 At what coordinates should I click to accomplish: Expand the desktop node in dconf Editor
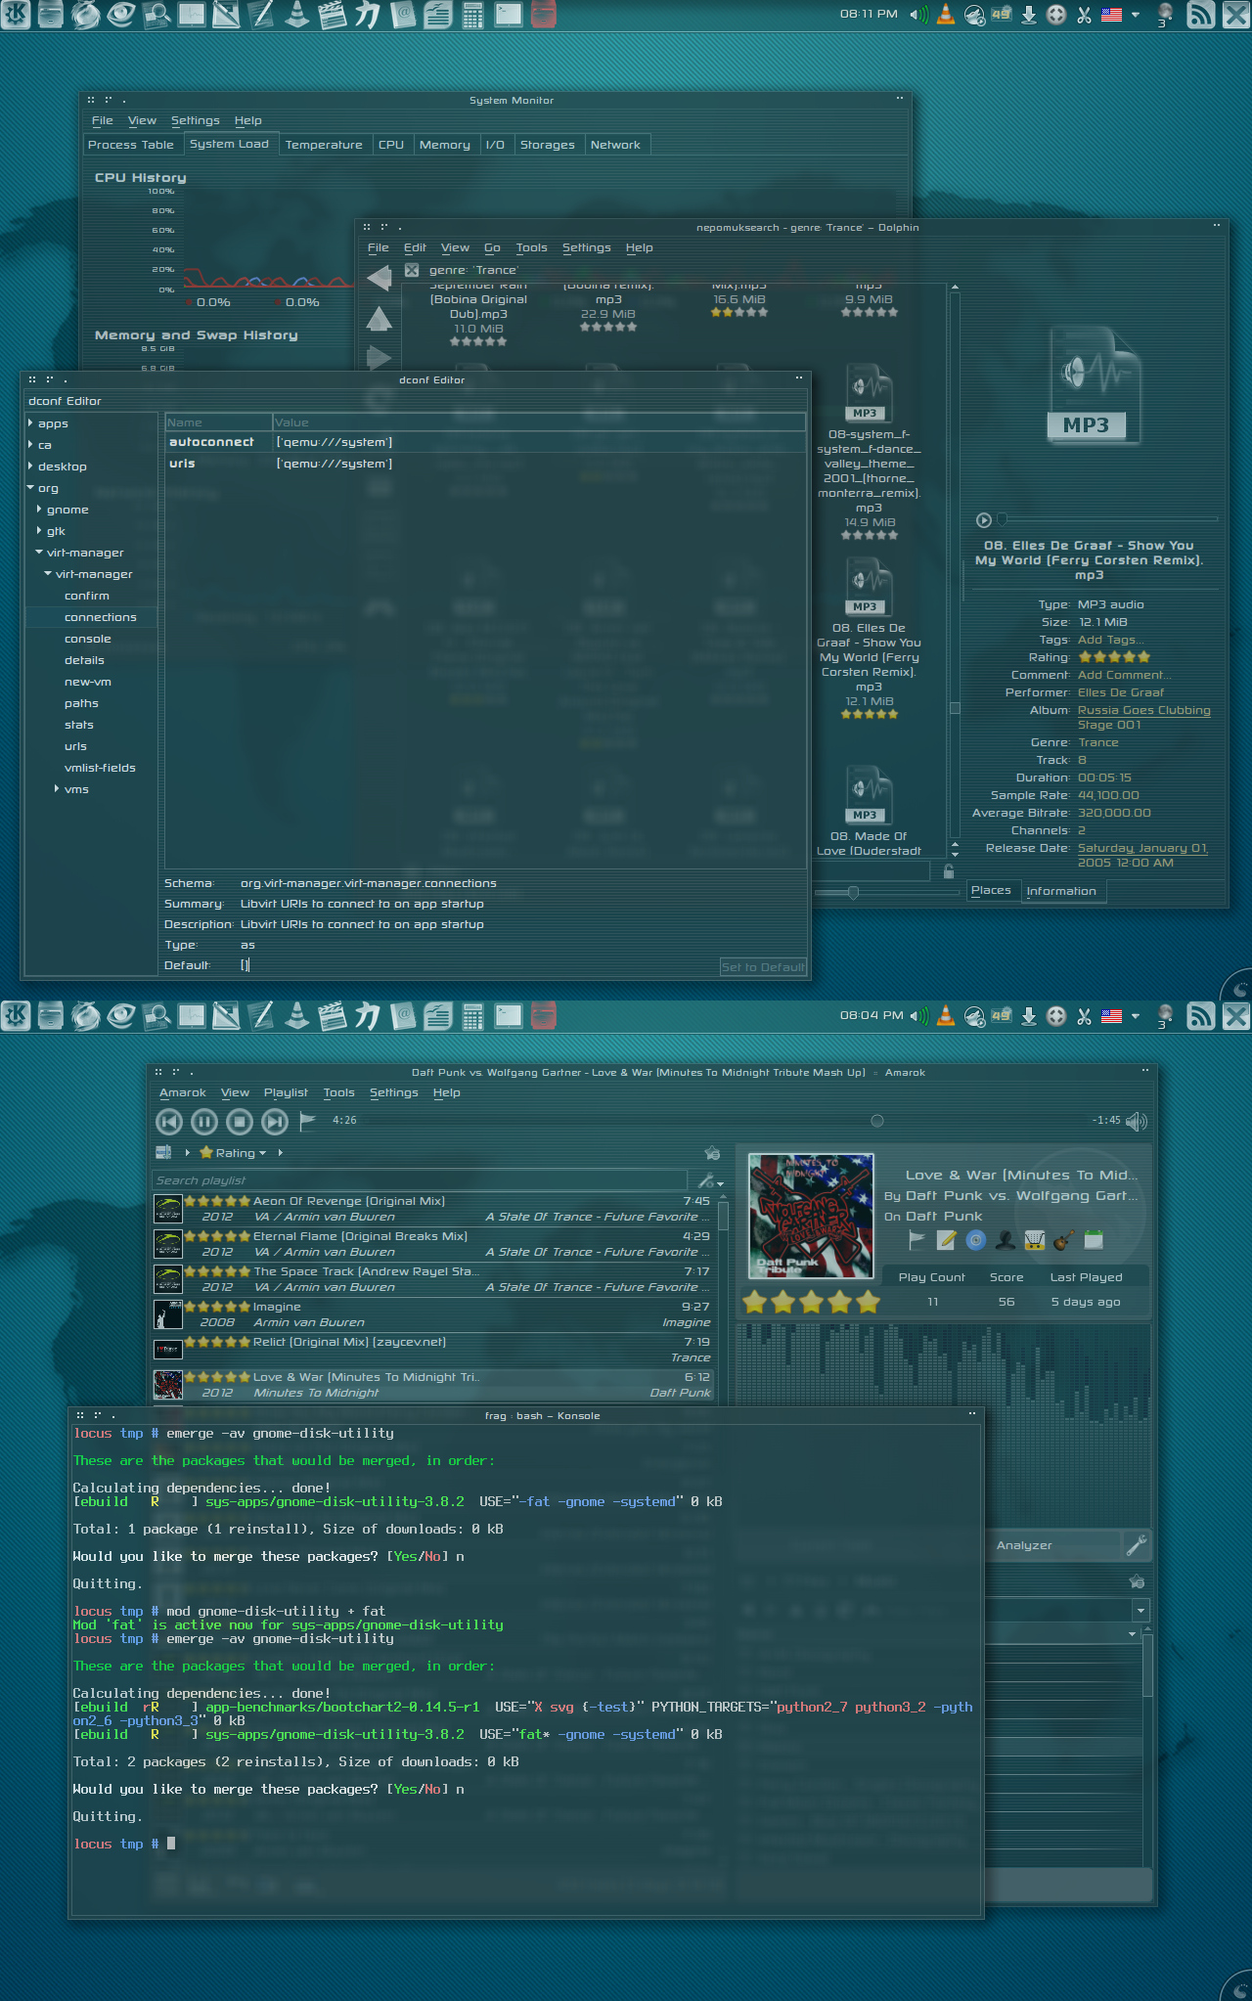click(x=30, y=467)
